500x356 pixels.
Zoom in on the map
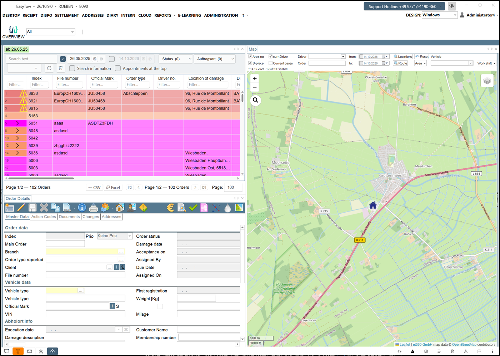coord(255,78)
